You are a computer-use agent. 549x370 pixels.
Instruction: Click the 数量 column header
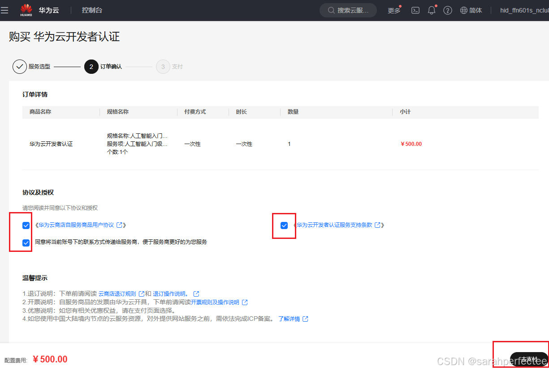pos(293,112)
